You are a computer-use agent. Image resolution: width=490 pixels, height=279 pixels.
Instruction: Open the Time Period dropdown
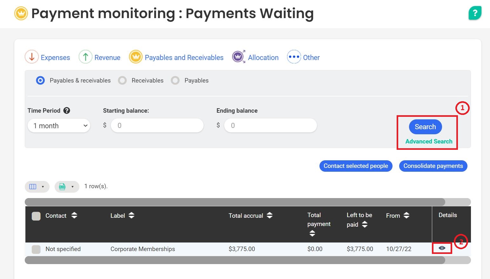[x=59, y=126]
